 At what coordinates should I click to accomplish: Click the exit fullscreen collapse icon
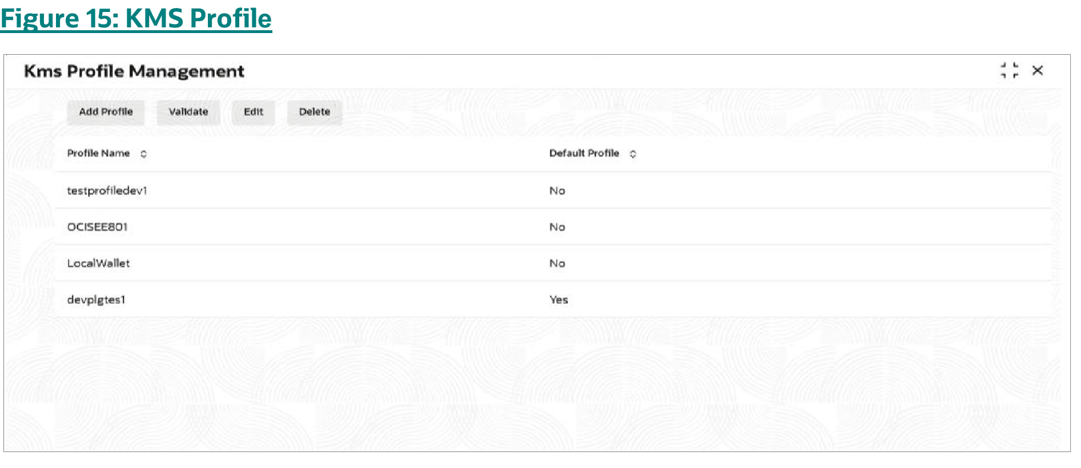click(1009, 70)
